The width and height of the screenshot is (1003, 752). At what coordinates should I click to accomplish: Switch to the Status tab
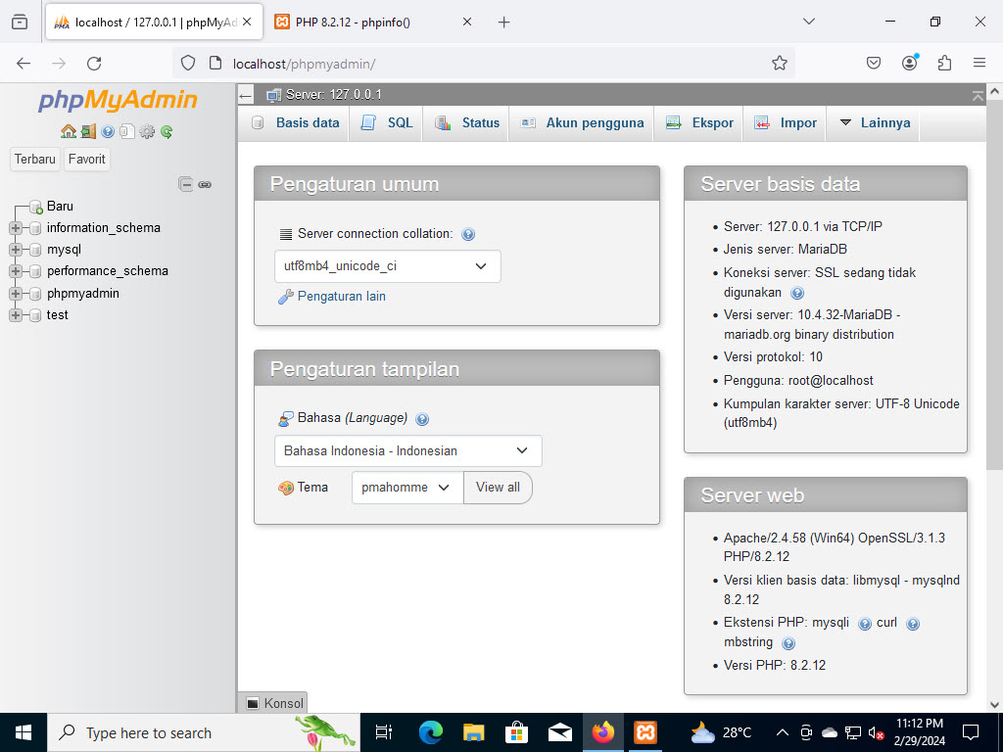click(x=465, y=122)
